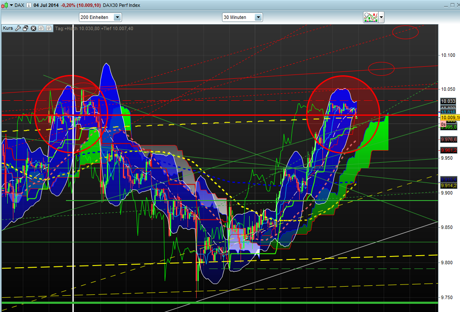Screen dimensions: 460x312
Task: Open the DAX instrument dropdown arrow
Action: [12, 5]
